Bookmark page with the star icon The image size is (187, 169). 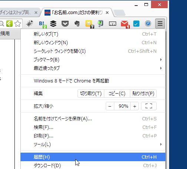tap(18, 23)
